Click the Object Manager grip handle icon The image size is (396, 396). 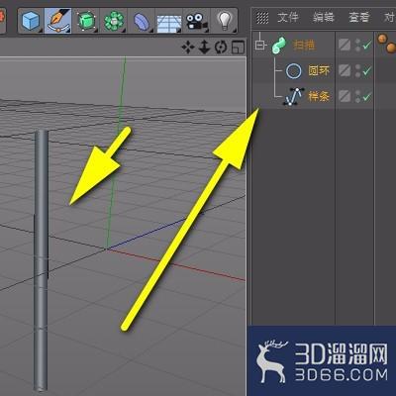262,18
